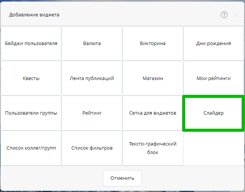Viewport: 245px width, 192px height.
Task: Select the Квесты widget tile
Action: (31, 78)
